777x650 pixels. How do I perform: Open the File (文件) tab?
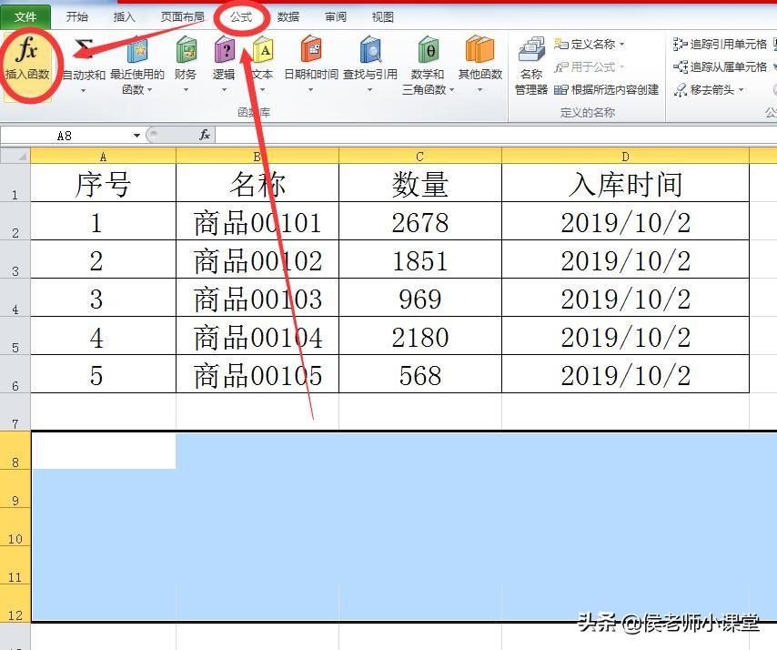pyautogui.click(x=25, y=17)
